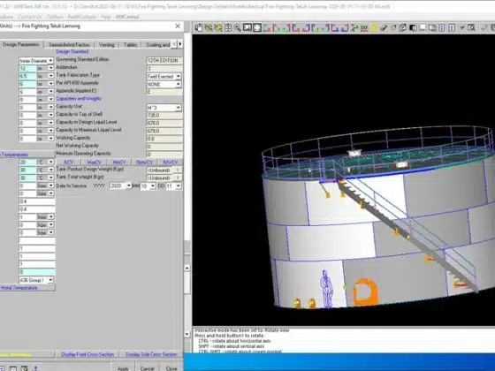Open the unit dropdown beside value 12
Viewport: 495px width, 371px height.
(x=50, y=68)
